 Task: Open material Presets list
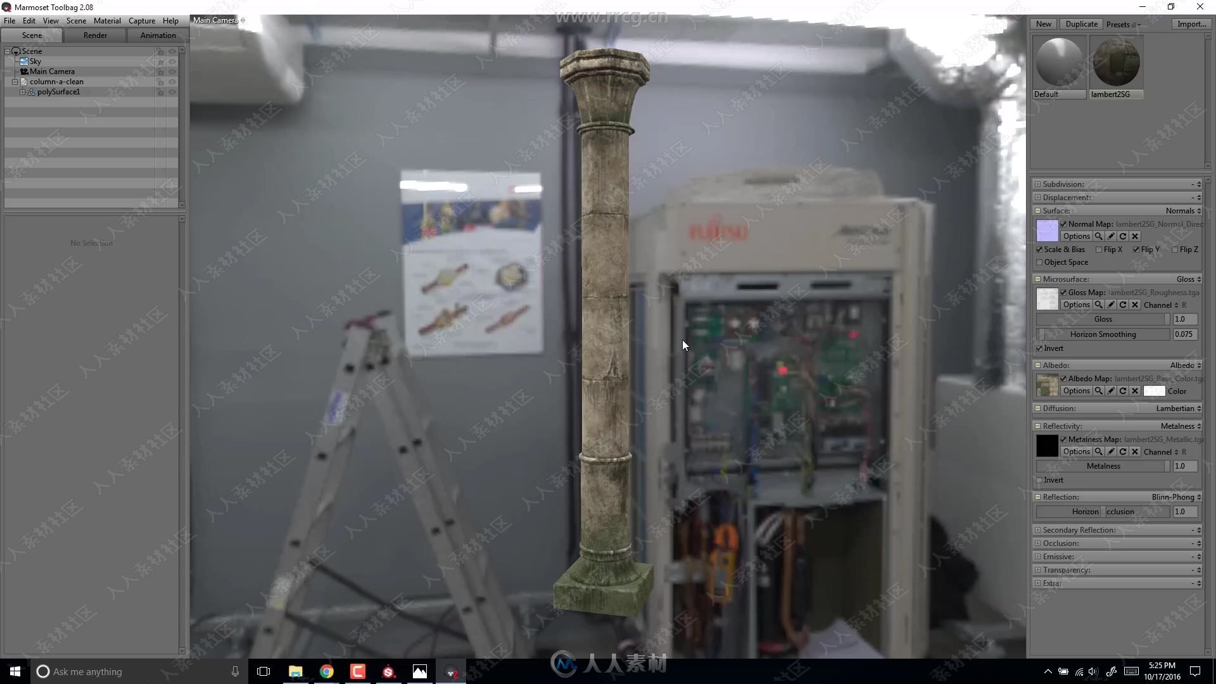tap(1123, 25)
